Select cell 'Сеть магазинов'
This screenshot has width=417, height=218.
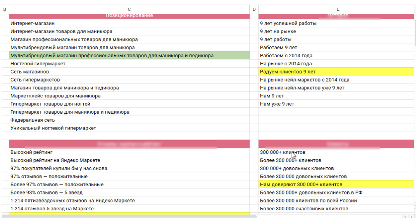pyautogui.click(x=129, y=72)
